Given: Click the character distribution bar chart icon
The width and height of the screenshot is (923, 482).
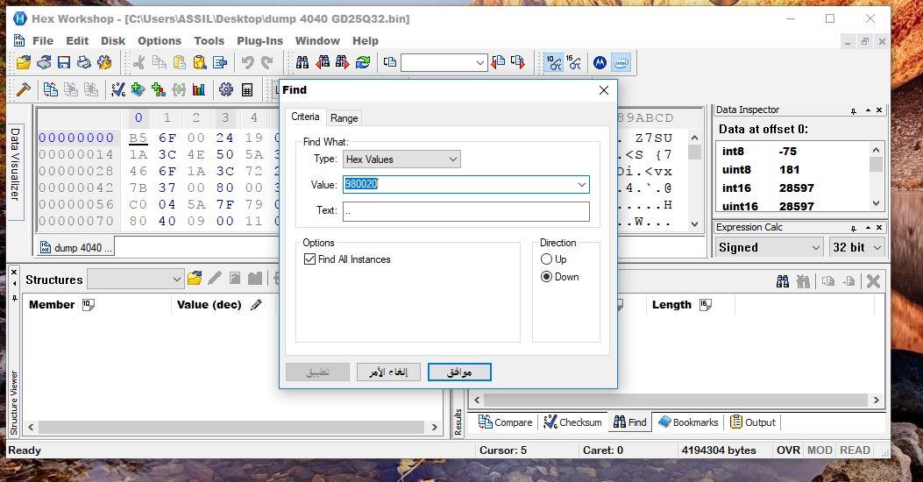Looking at the screenshot, I should [x=199, y=89].
